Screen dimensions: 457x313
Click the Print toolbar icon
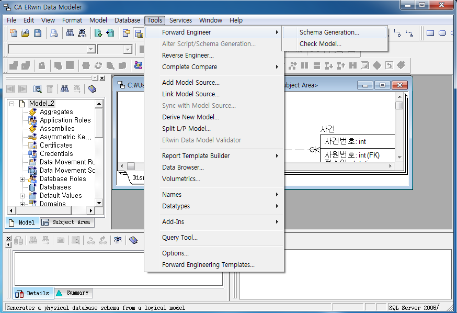(x=54, y=33)
